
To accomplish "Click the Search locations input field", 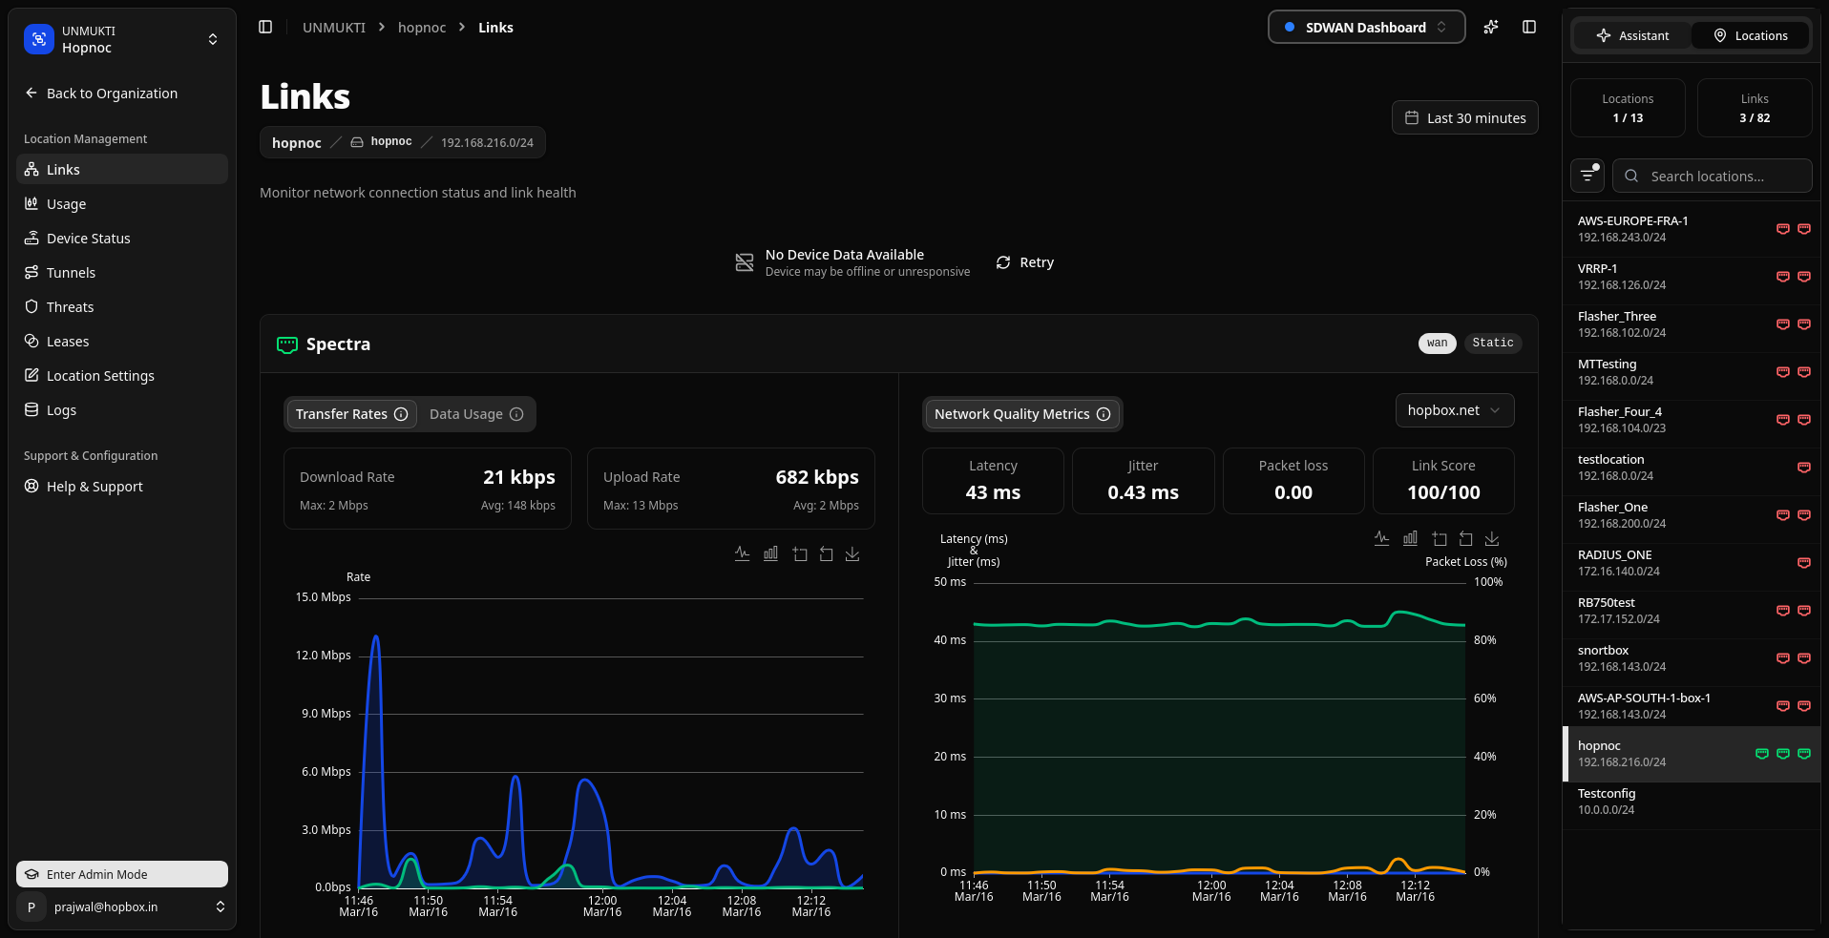I will 1718,177.
